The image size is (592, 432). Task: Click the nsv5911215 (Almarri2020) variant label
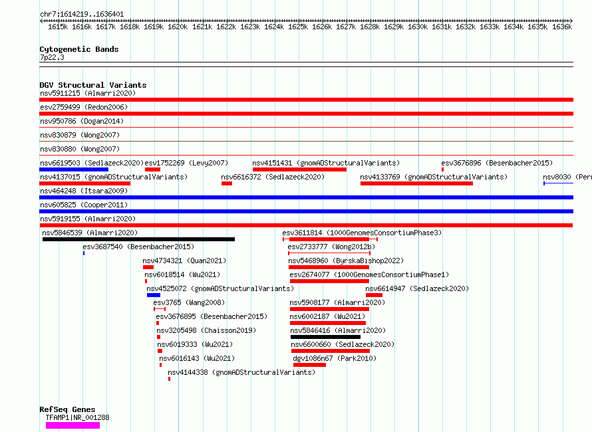(x=88, y=93)
